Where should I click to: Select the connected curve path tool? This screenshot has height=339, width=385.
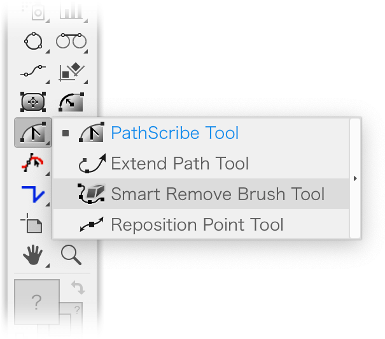33,71
